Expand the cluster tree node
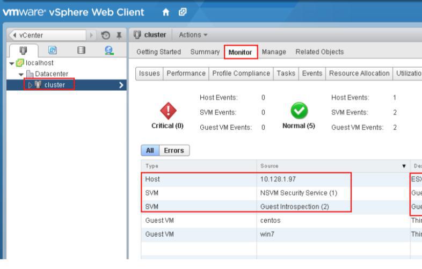Viewport: 422px width, 269px height. (x=30, y=85)
